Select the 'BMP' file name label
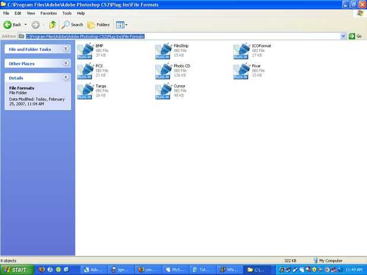The width and height of the screenshot is (367, 275). [x=99, y=46]
